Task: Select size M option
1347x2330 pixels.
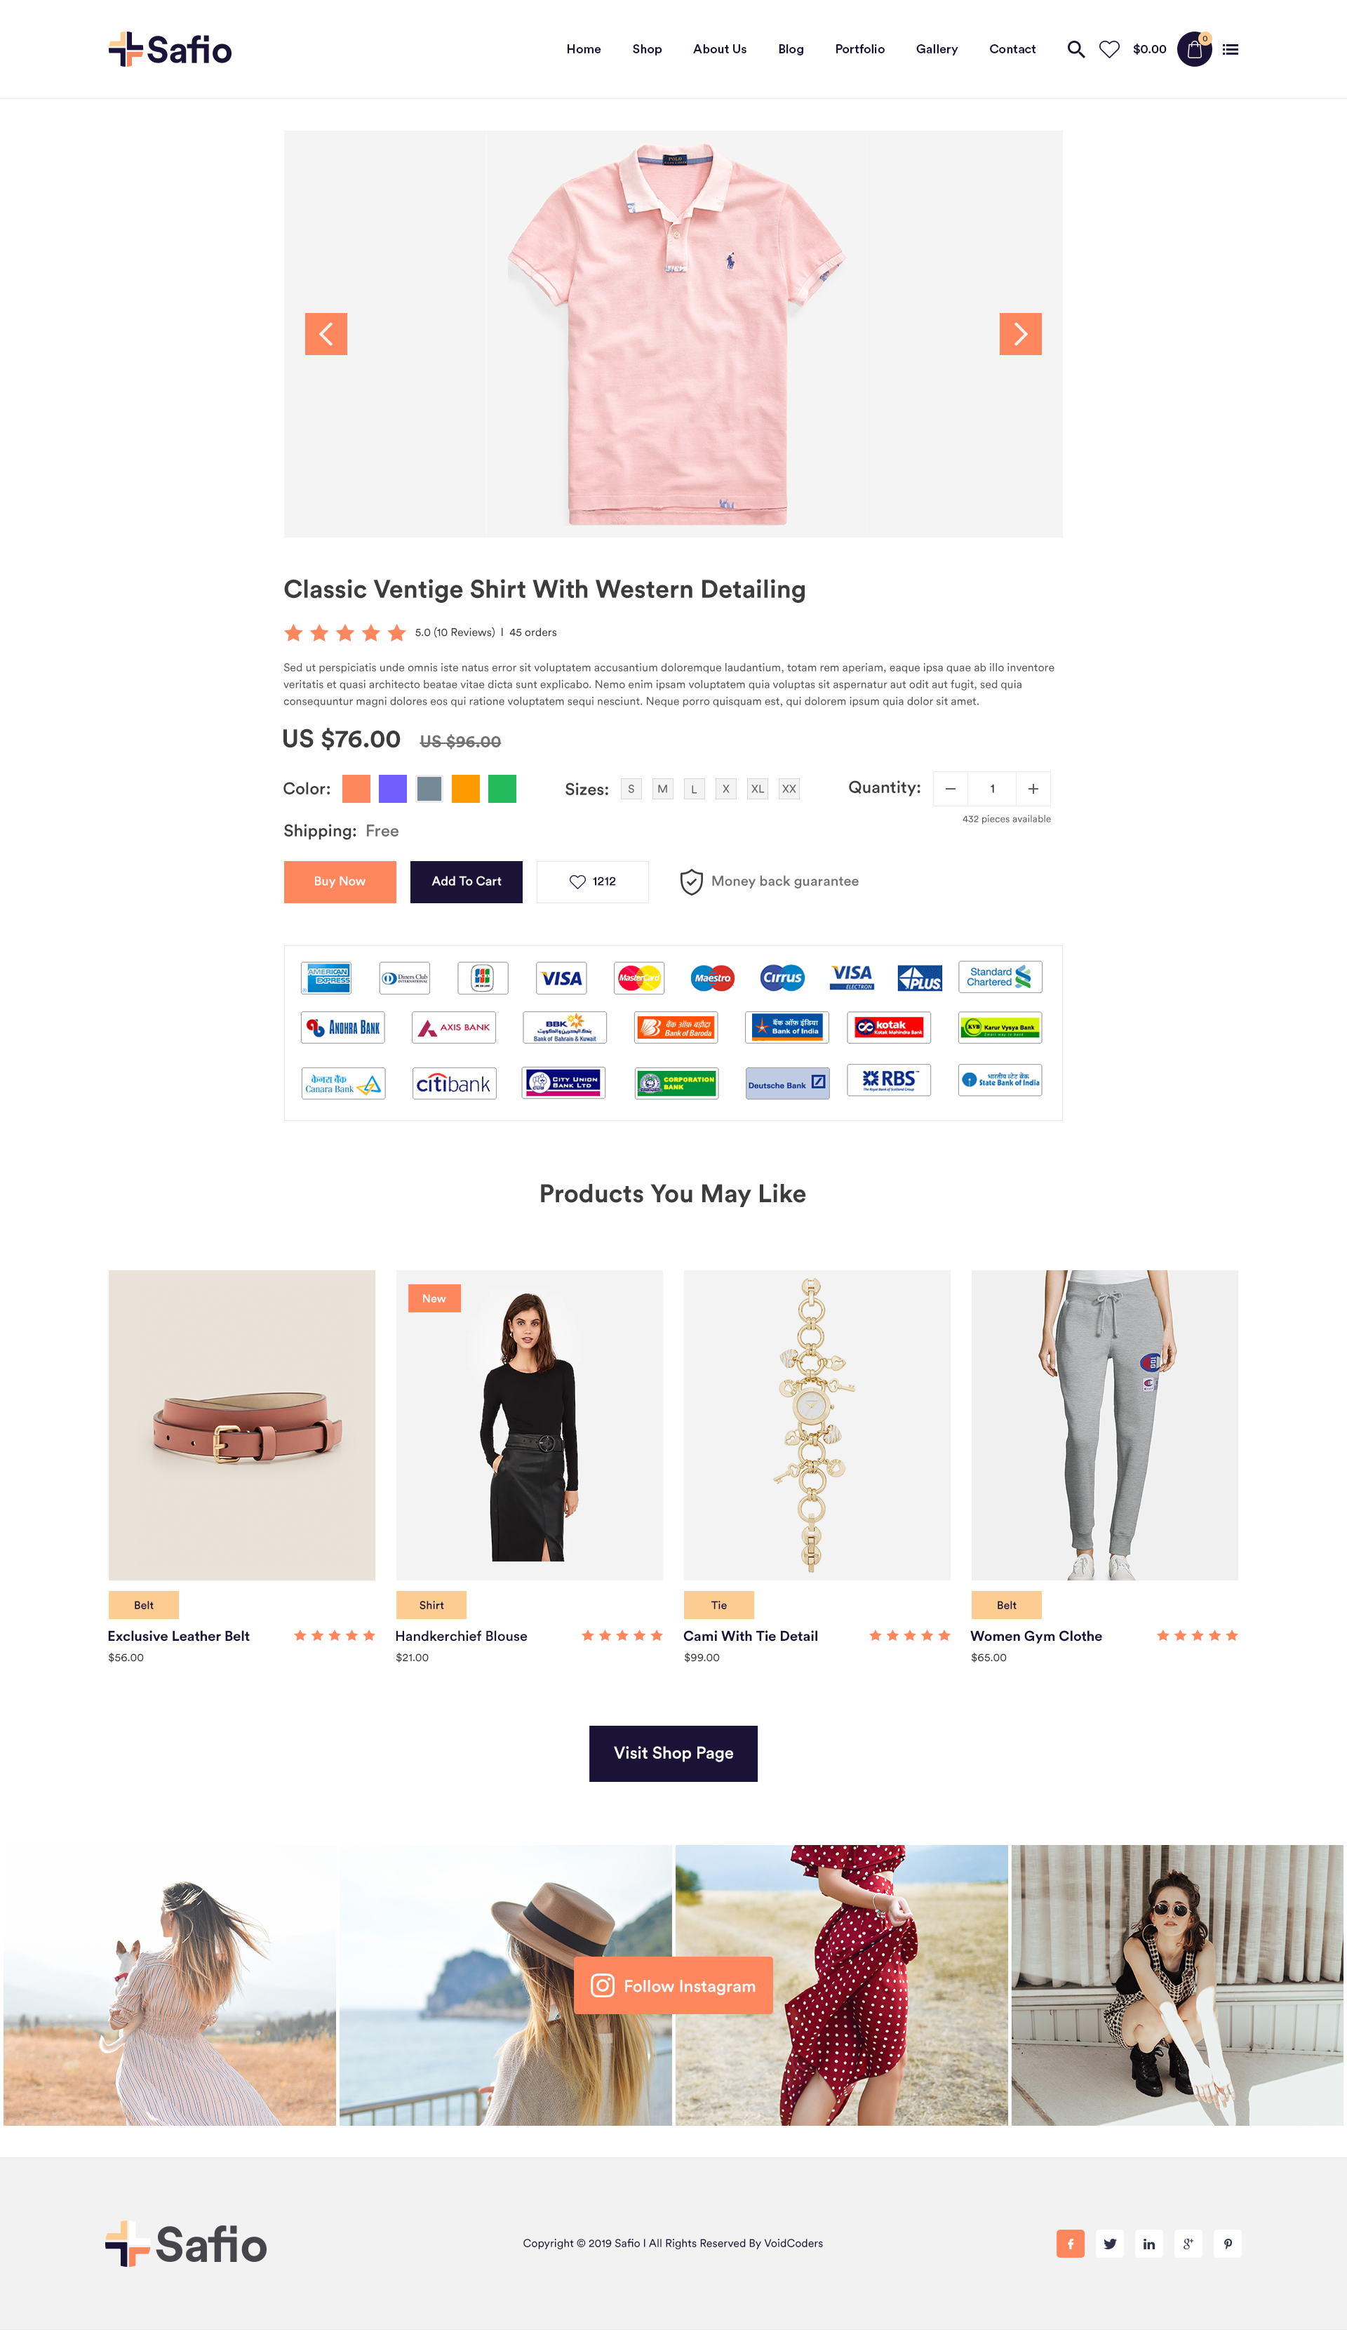Action: tap(662, 789)
